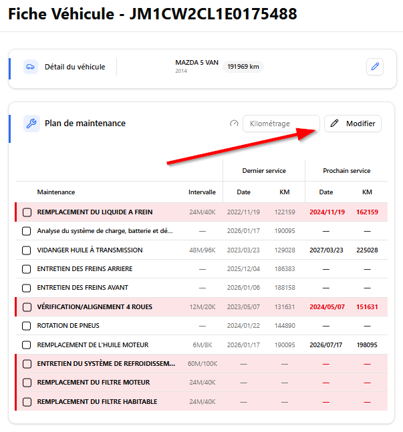Image resolution: width=403 pixels, height=432 pixels.
Task: Check the REMPLACEMENT DU LIQUIDE A FREIN box
Action: pos(27,212)
